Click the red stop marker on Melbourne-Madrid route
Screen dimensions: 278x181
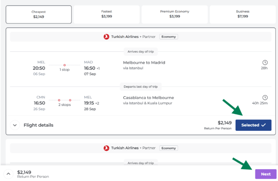(65, 65)
